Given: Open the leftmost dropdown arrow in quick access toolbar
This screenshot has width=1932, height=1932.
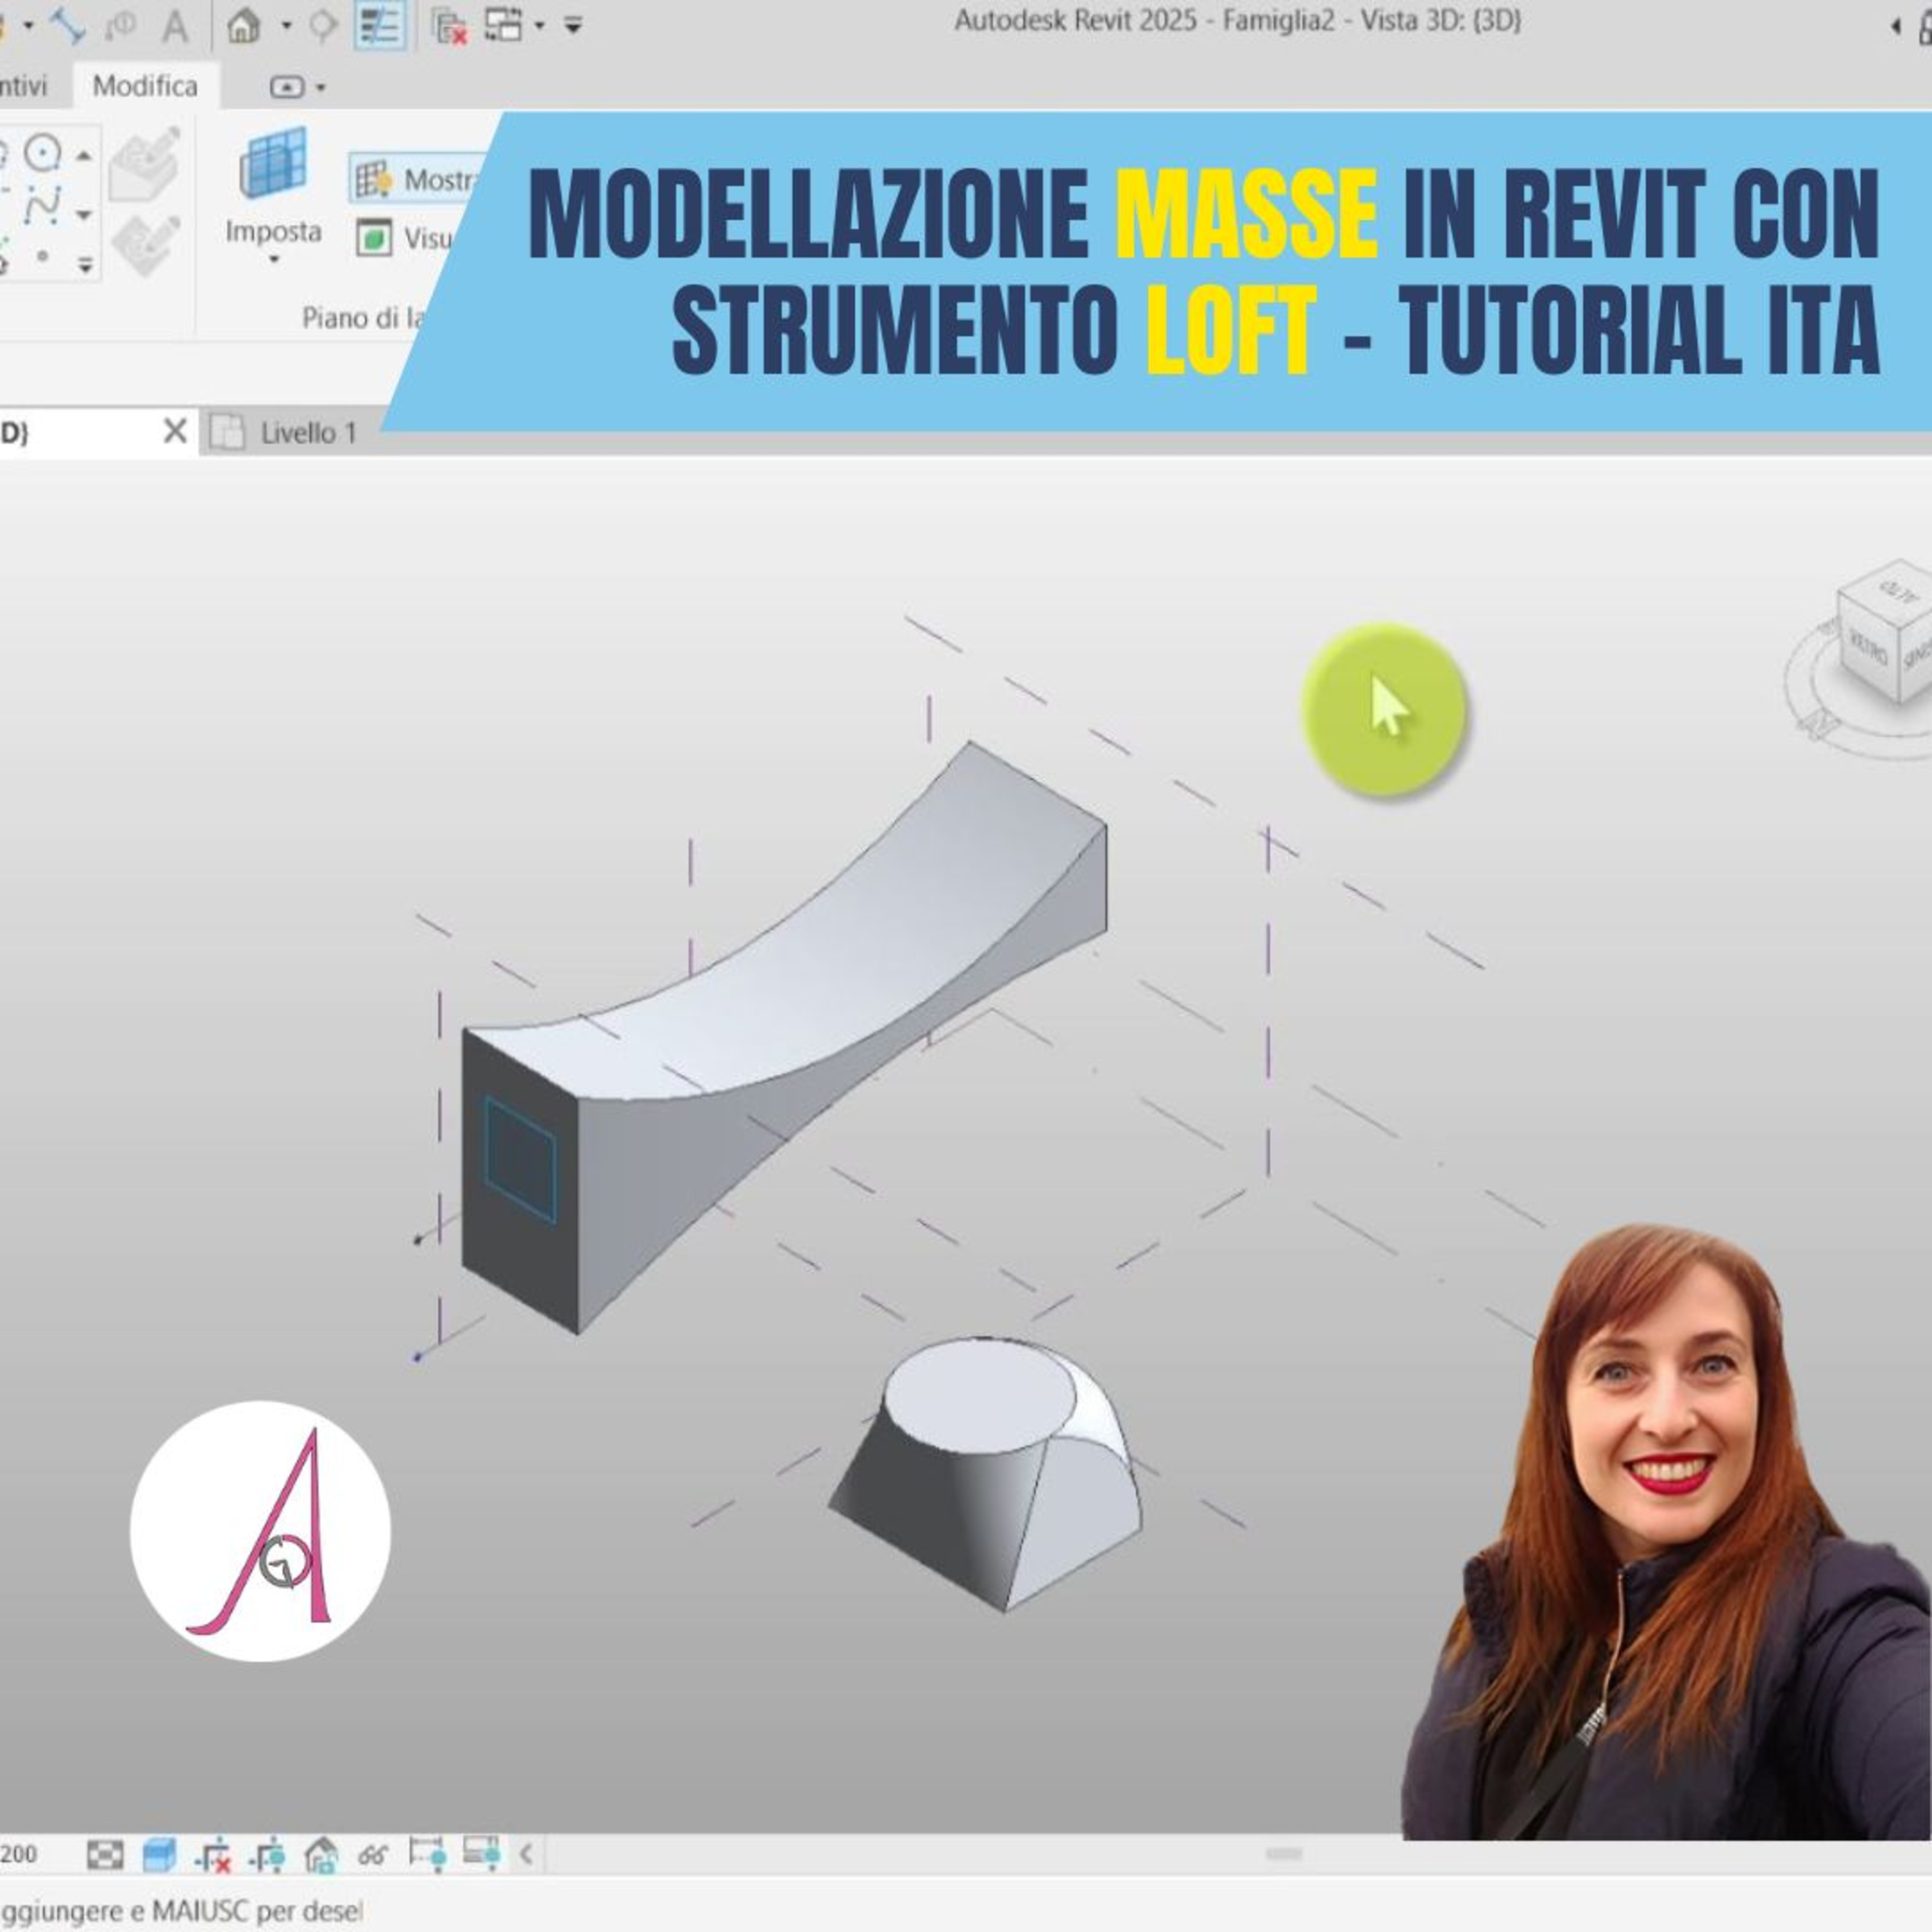Looking at the screenshot, I should (x=28, y=25).
